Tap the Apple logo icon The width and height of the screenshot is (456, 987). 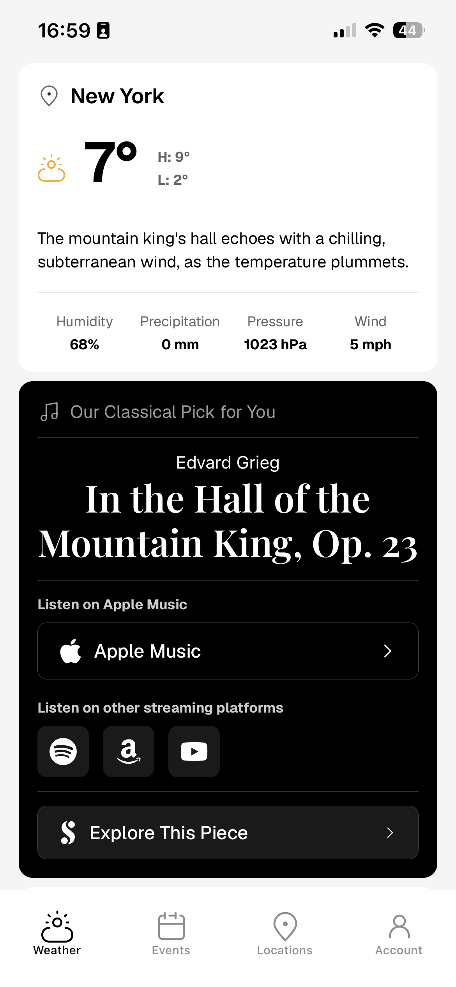point(71,651)
